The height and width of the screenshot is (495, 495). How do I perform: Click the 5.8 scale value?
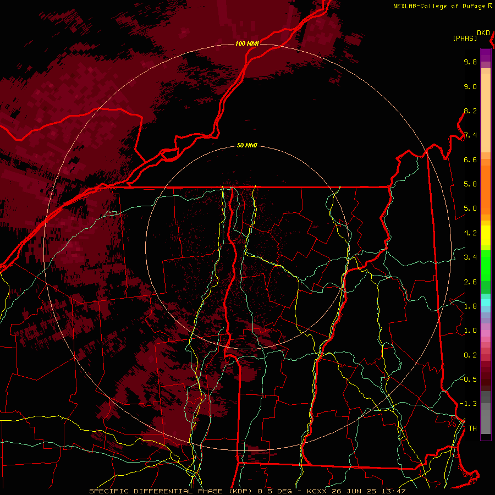click(x=470, y=184)
